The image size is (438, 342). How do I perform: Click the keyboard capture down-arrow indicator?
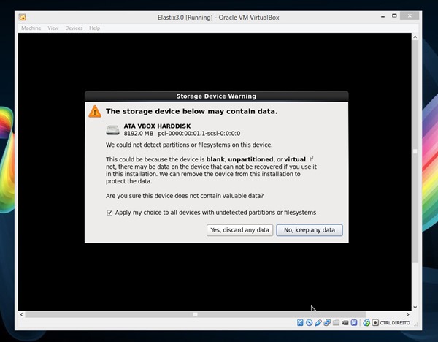tap(375, 323)
